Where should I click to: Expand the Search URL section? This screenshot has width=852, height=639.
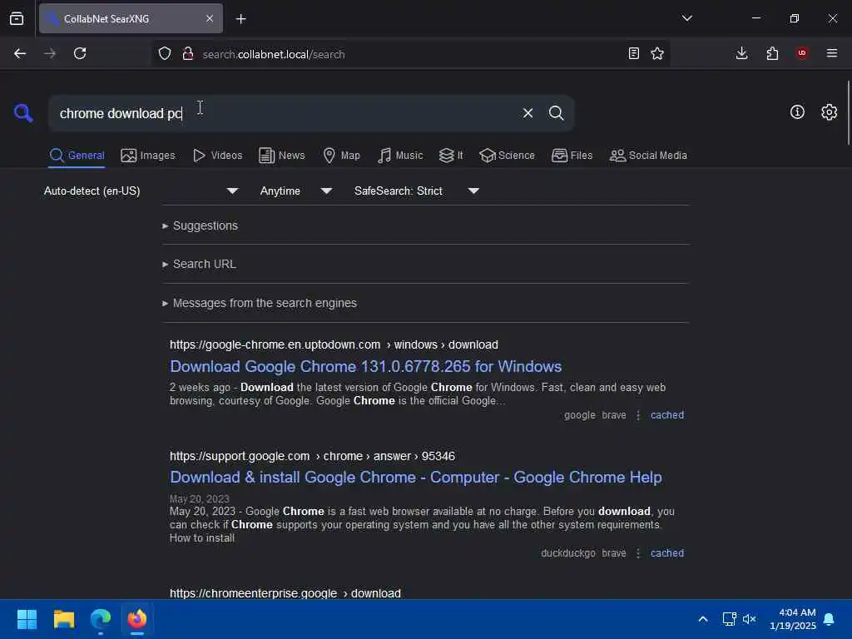(199, 264)
